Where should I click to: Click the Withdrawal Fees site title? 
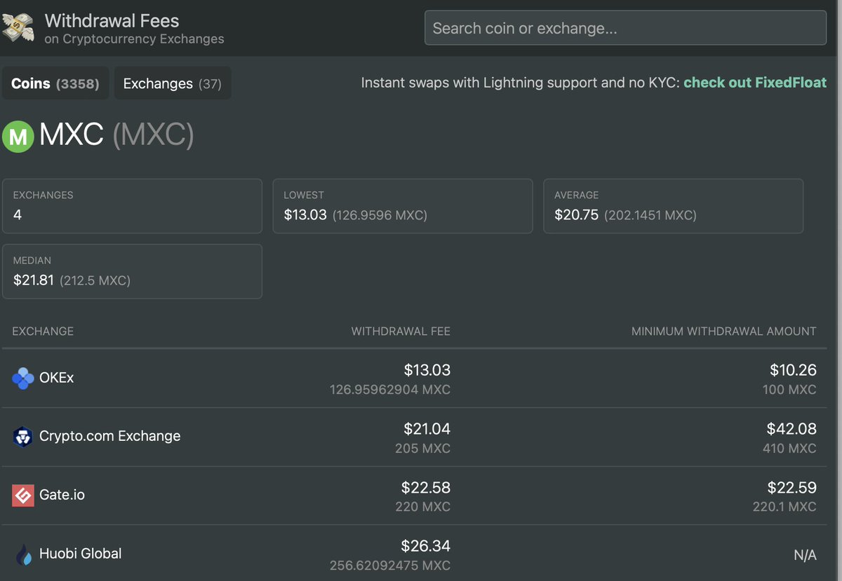(112, 21)
